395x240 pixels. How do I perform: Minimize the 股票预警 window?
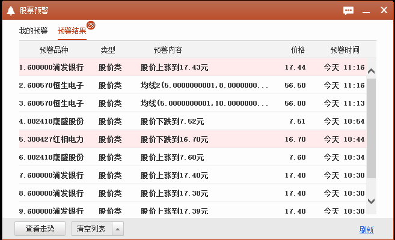point(366,10)
